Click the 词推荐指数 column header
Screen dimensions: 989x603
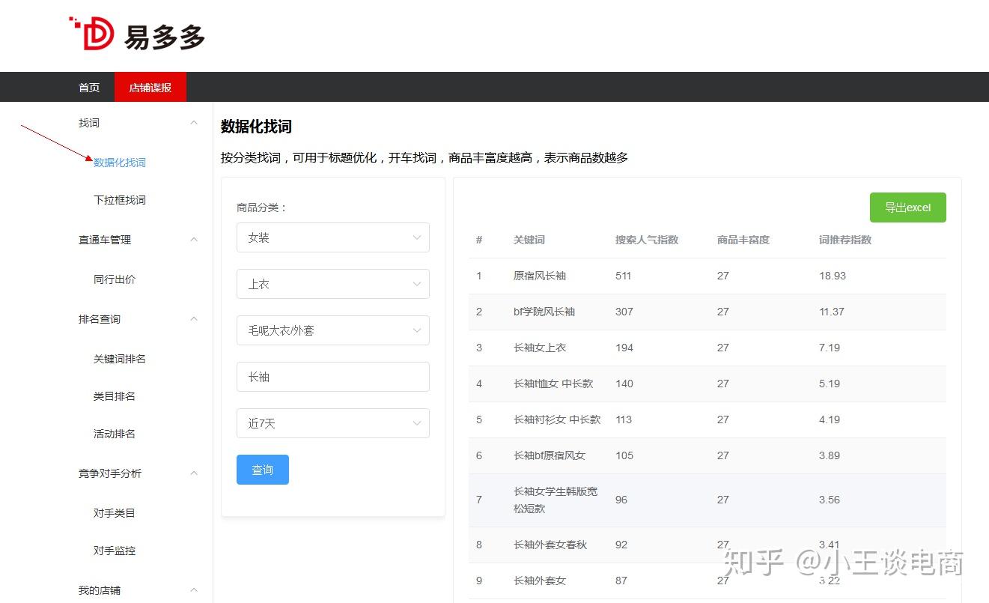click(845, 240)
